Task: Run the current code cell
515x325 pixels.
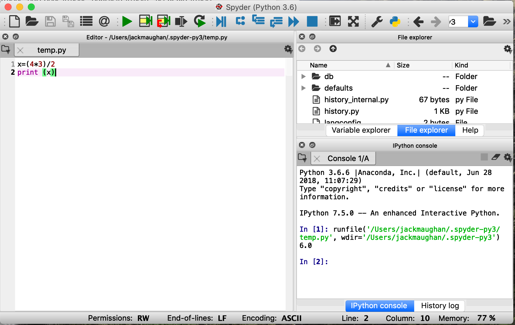Action: coord(145,21)
